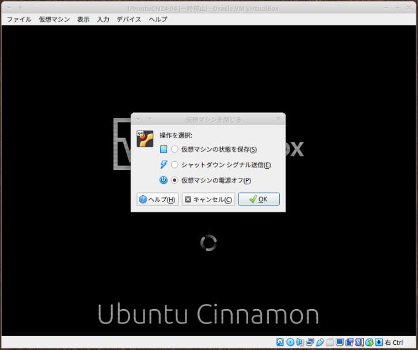Close the 仮想マシンを閉じる dialog
The width and height of the screenshot is (418, 350).
pos(278,119)
